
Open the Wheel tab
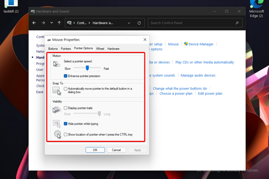coord(100,48)
